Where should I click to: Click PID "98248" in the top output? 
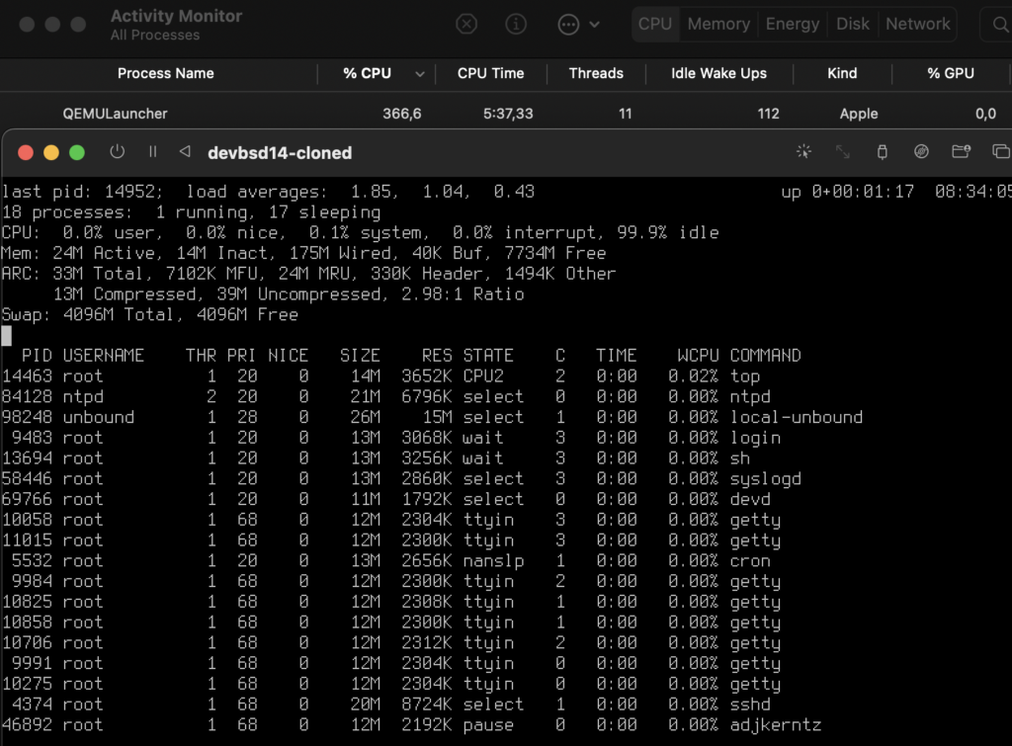(x=27, y=418)
